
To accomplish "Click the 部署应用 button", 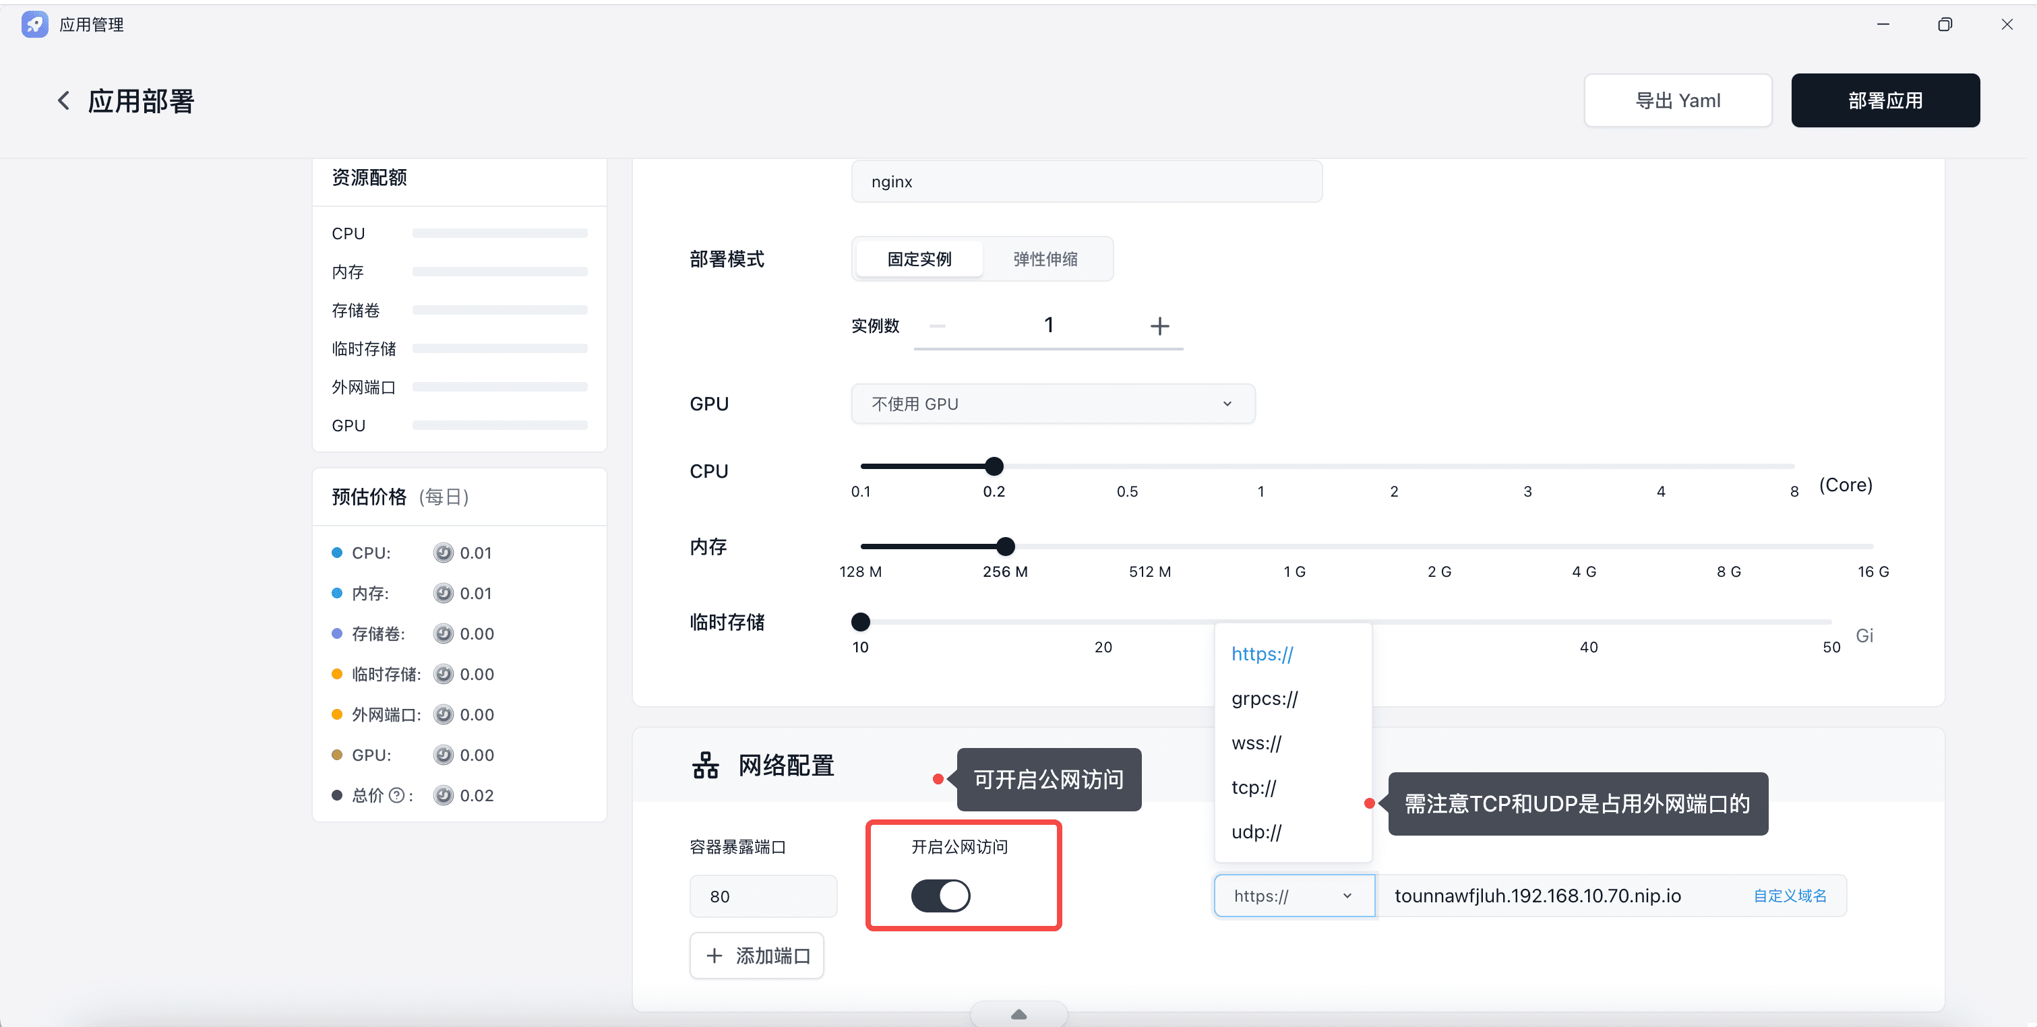I will coord(1885,100).
